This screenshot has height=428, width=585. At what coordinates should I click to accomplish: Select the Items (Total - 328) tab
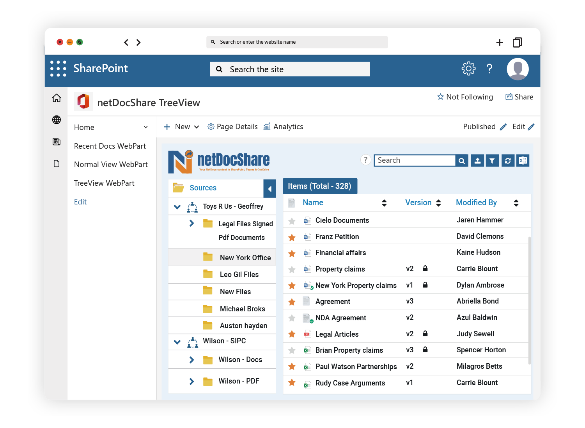tap(320, 186)
